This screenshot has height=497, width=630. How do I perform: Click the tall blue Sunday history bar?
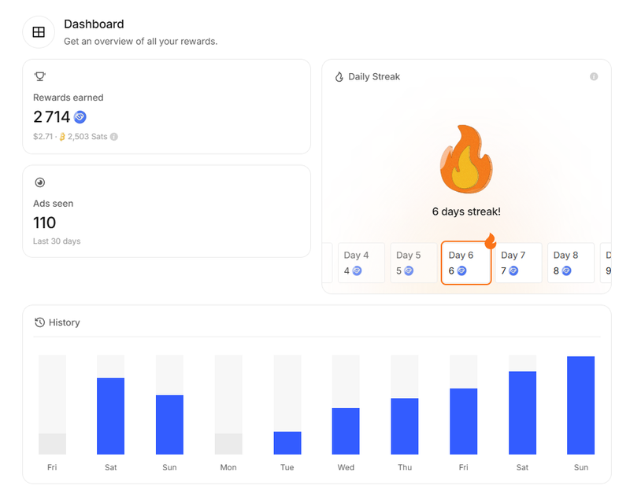tap(580, 405)
